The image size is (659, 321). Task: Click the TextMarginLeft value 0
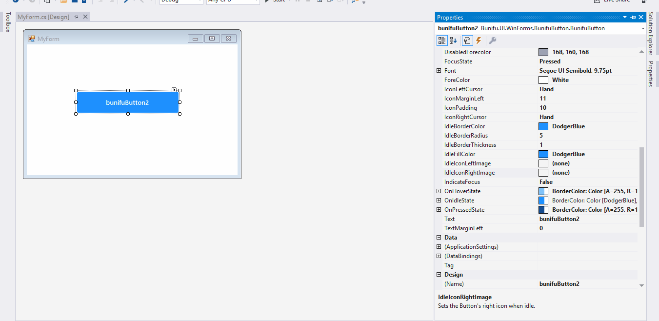pos(541,228)
